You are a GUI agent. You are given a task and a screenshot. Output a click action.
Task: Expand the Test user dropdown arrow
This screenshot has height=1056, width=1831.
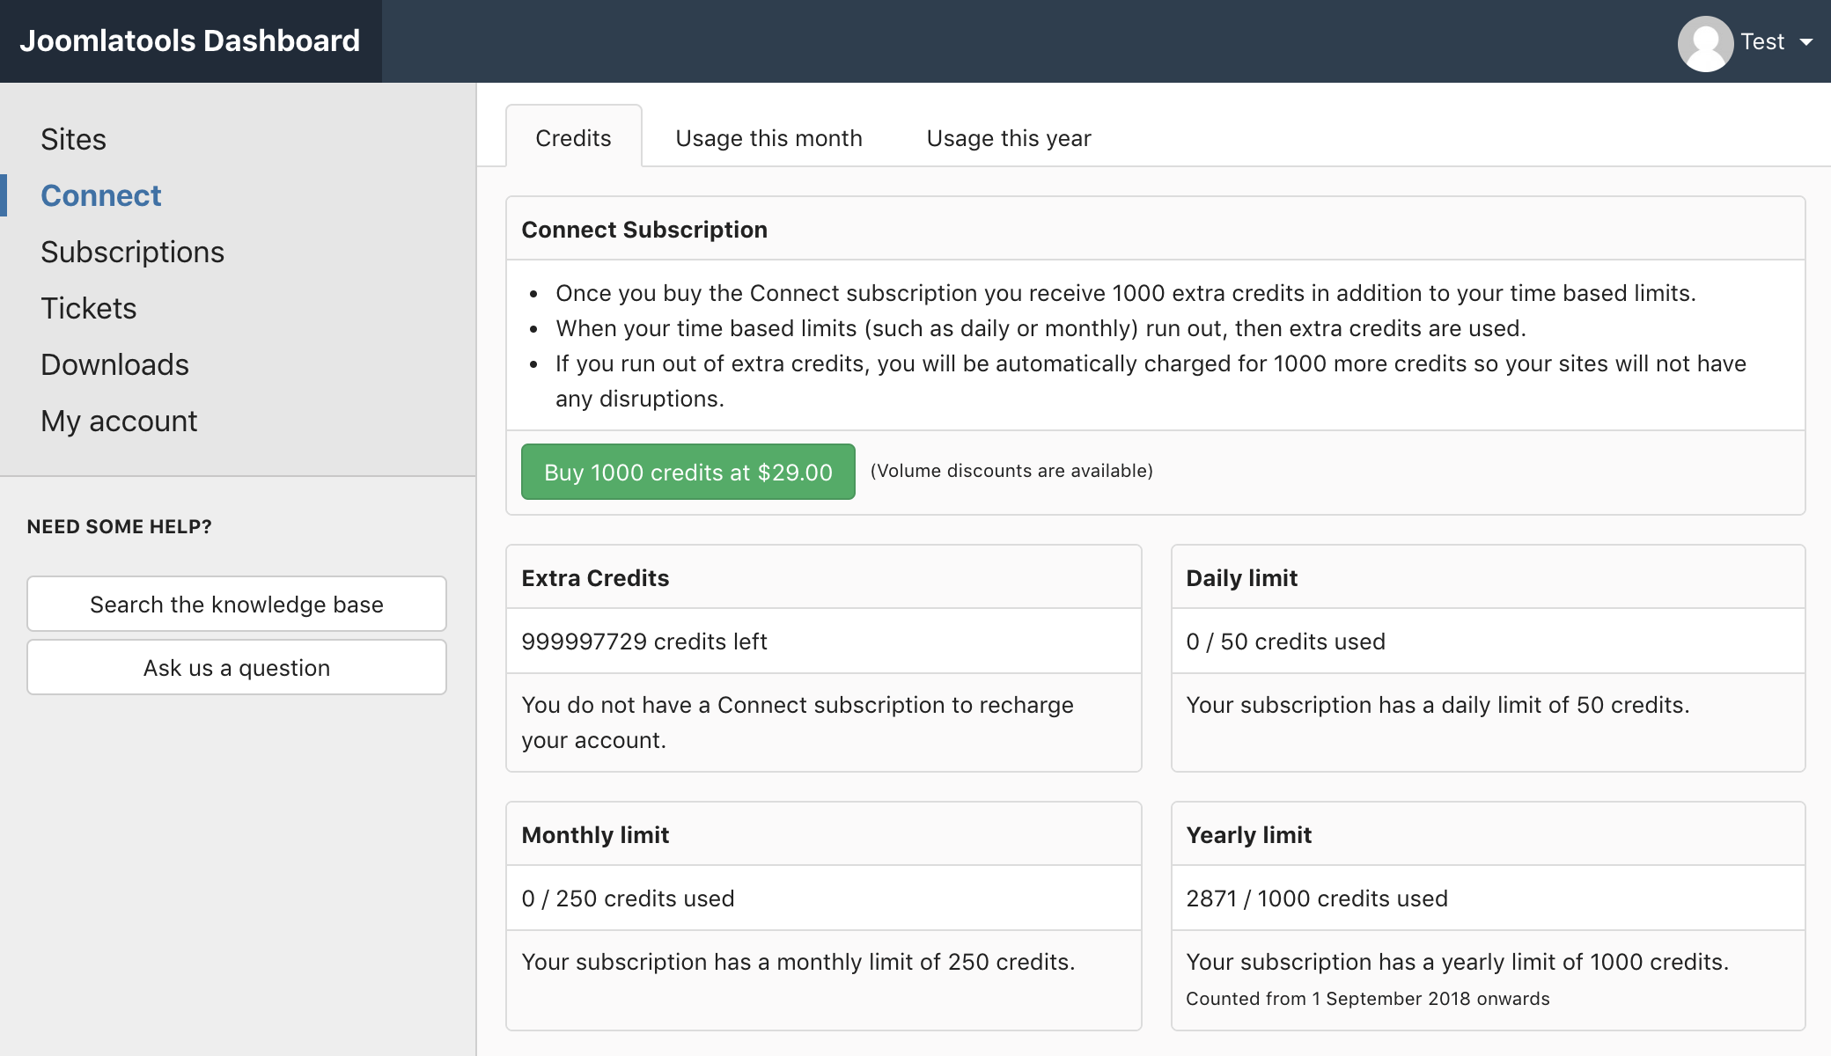point(1806,42)
